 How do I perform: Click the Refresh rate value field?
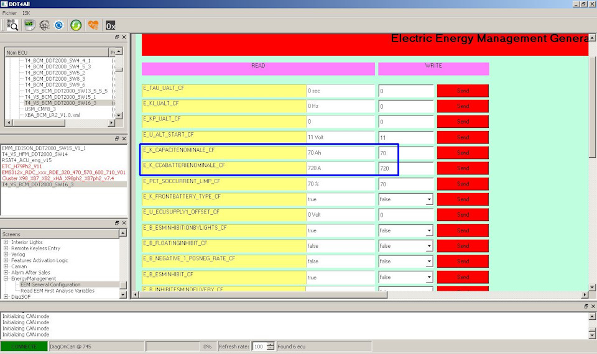click(259, 347)
